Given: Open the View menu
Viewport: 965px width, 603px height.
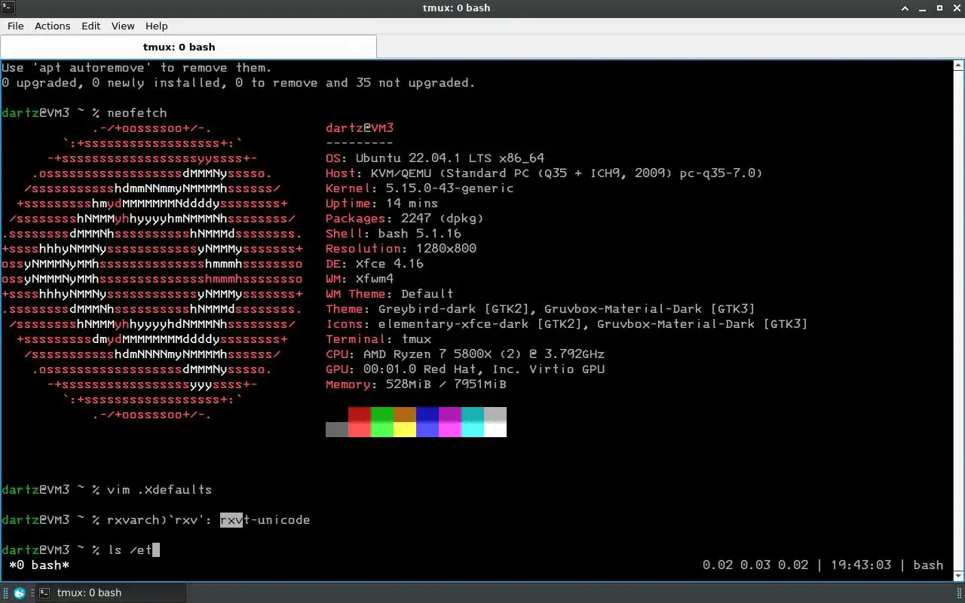Looking at the screenshot, I should pyautogui.click(x=123, y=26).
